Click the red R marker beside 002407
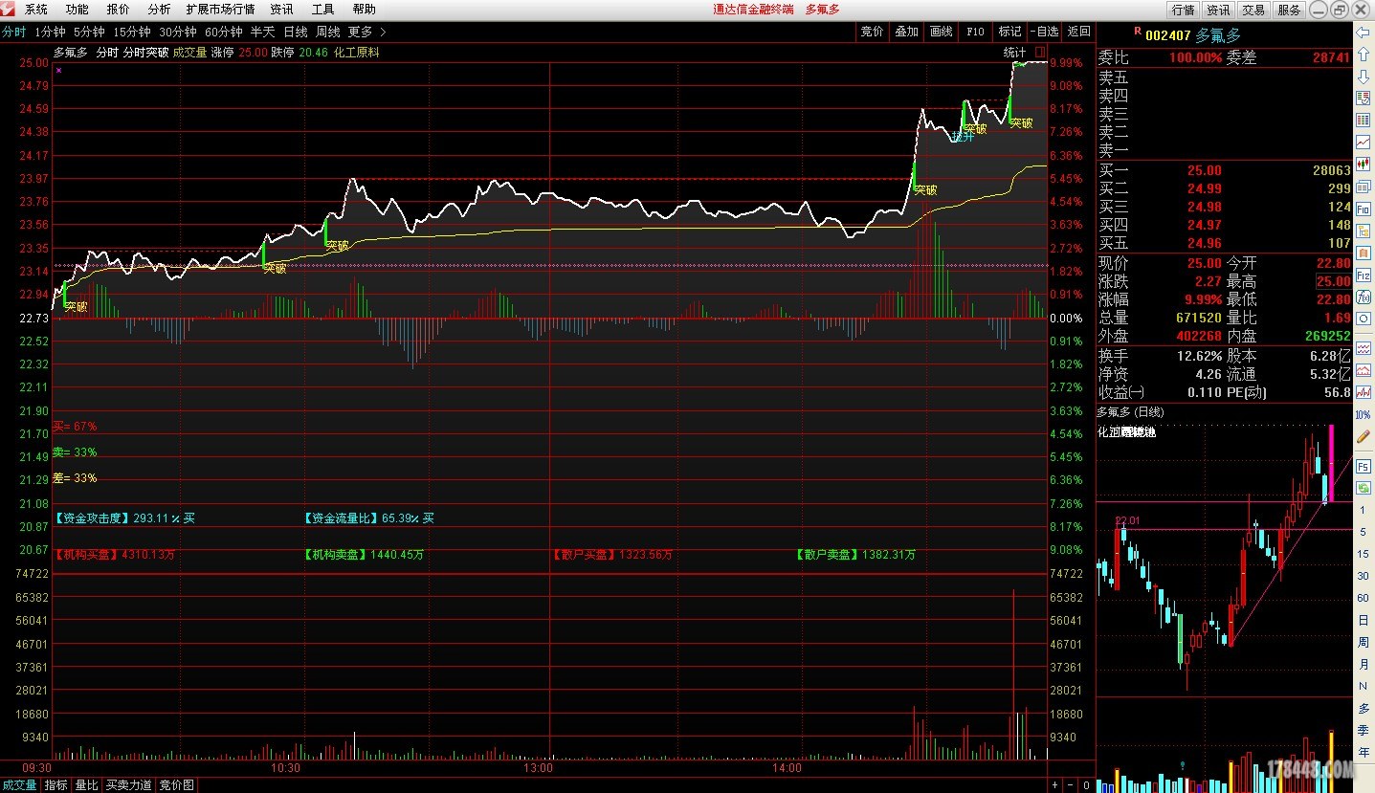This screenshot has height=793, width=1375. pyautogui.click(x=1137, y=33)
